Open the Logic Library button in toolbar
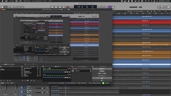 (2, 7)
